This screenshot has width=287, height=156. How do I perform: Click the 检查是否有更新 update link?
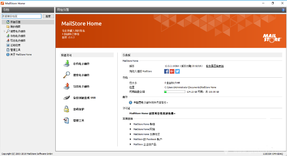pyautogui.click(x=215, y=66)
